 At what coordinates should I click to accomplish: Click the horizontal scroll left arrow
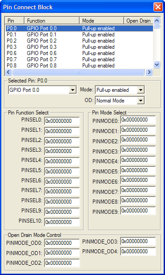pyautogui.click(x=8, y=72)
